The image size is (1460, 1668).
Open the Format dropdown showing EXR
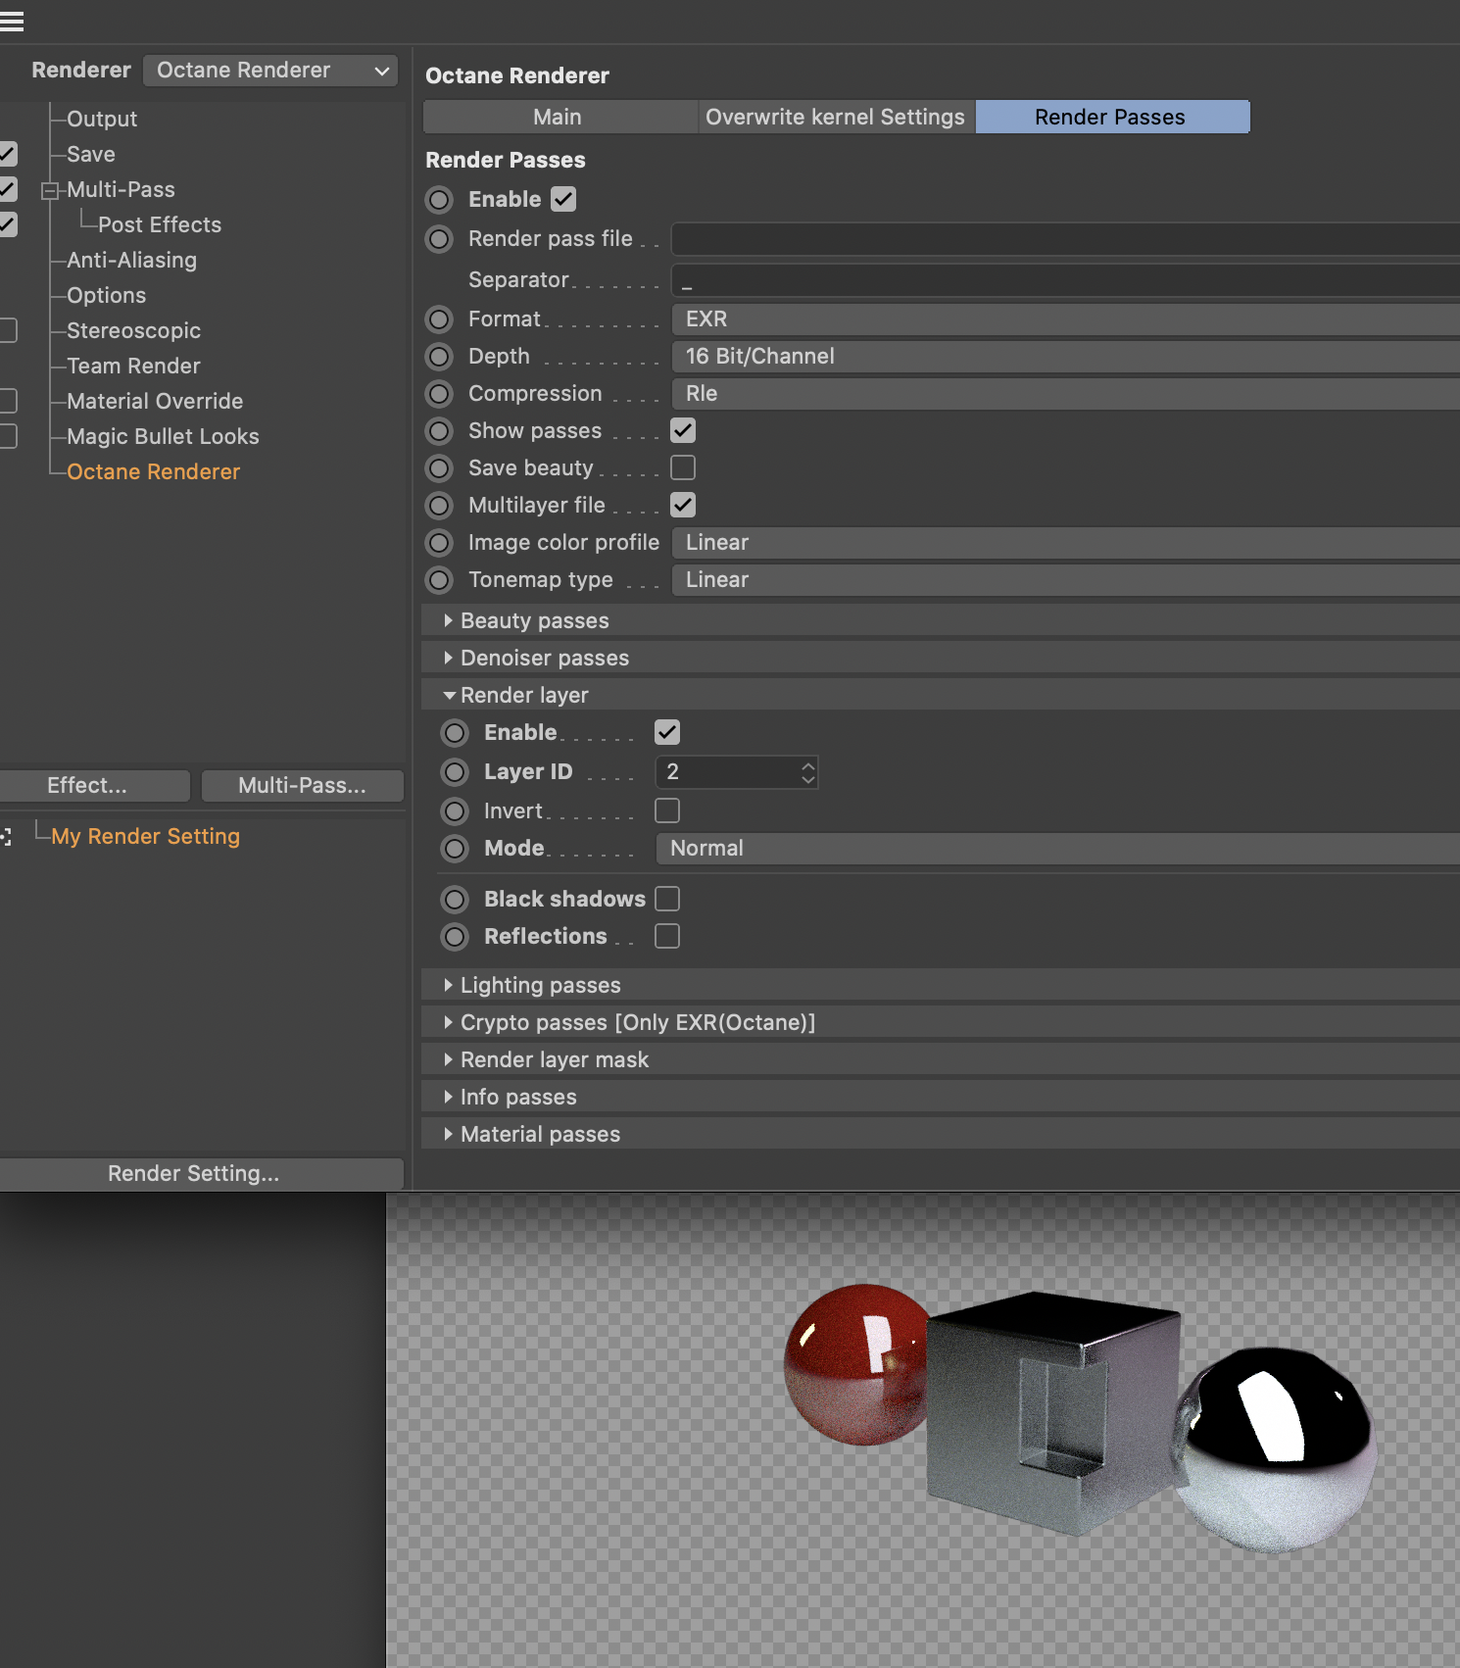pos(1065,319)
